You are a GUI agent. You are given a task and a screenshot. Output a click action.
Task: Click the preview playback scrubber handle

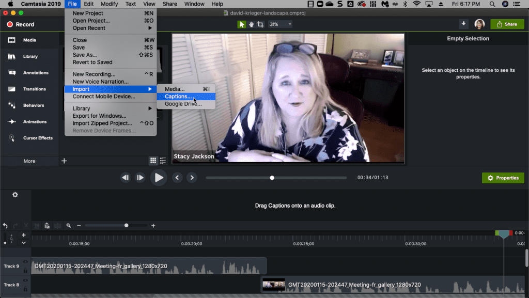[x=272, y=178]
